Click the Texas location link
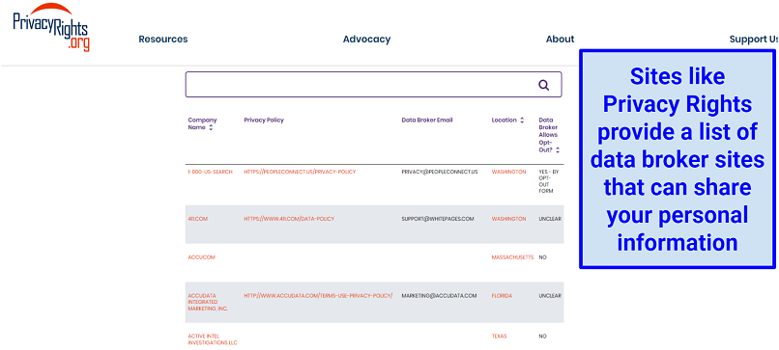This screenshot has height=350, width=779. pyautogui.click(x=500, y=337)
